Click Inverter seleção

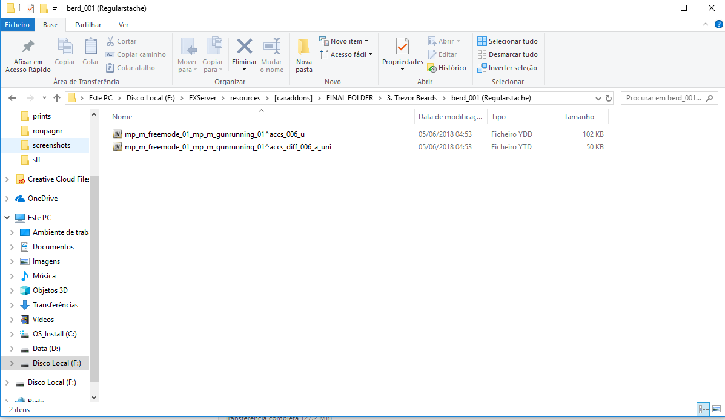[507, 68]
